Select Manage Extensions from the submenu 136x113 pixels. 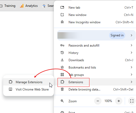[29, 82]
